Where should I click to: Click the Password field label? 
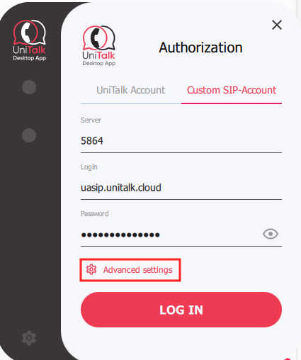(x=95, y=214)
